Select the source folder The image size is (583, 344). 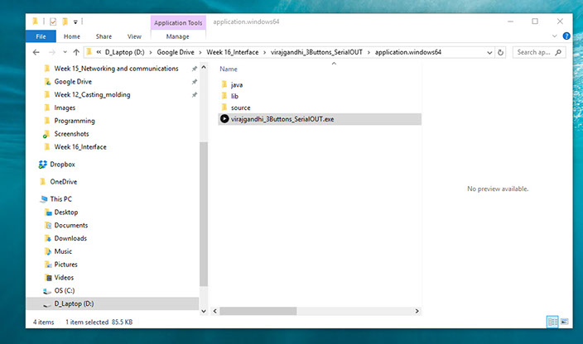tap(240, 107)
